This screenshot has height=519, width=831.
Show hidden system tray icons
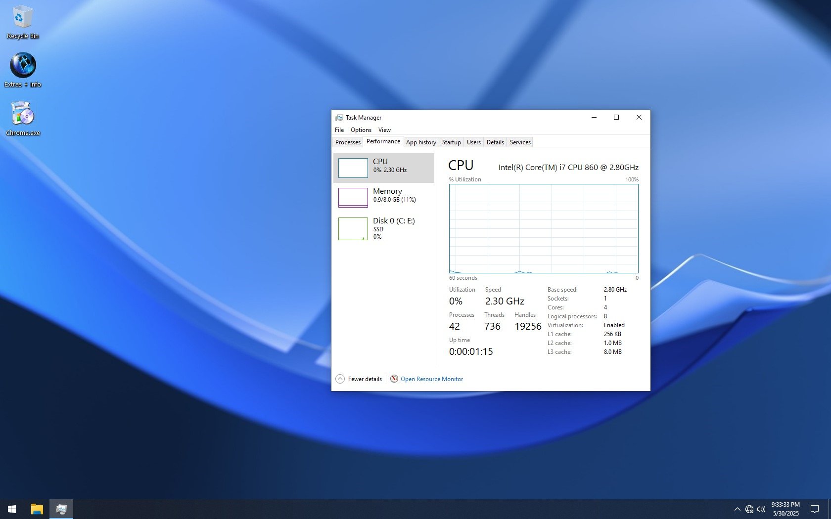737,509
